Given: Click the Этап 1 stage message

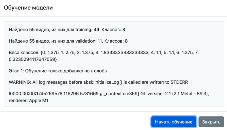Looking at the screenshot, I should (x=58, y=71).
